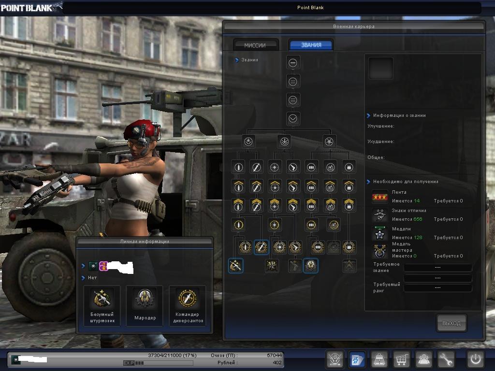The width and height of the screenshot is (495, 371).
Task: Select the Командир диверсантов badge
Action: tap(188, 306)
